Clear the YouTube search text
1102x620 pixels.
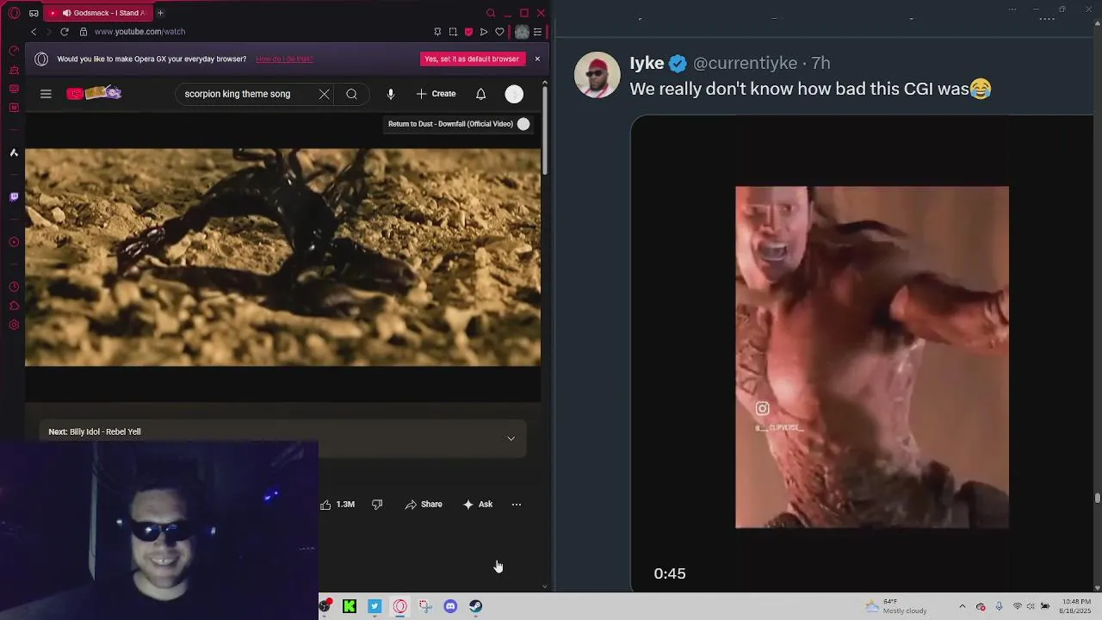324,94
